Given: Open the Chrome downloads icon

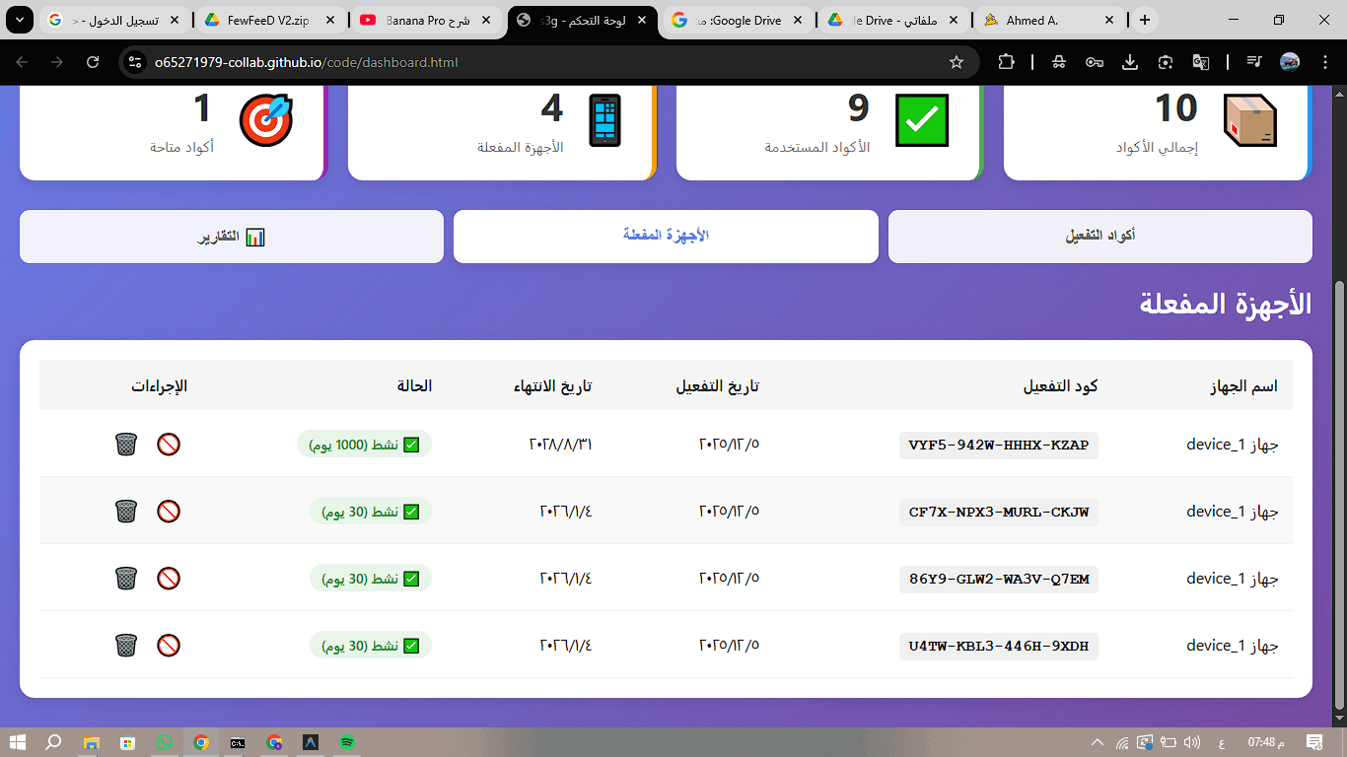Looking at the screenshot, I should 1130,62.
